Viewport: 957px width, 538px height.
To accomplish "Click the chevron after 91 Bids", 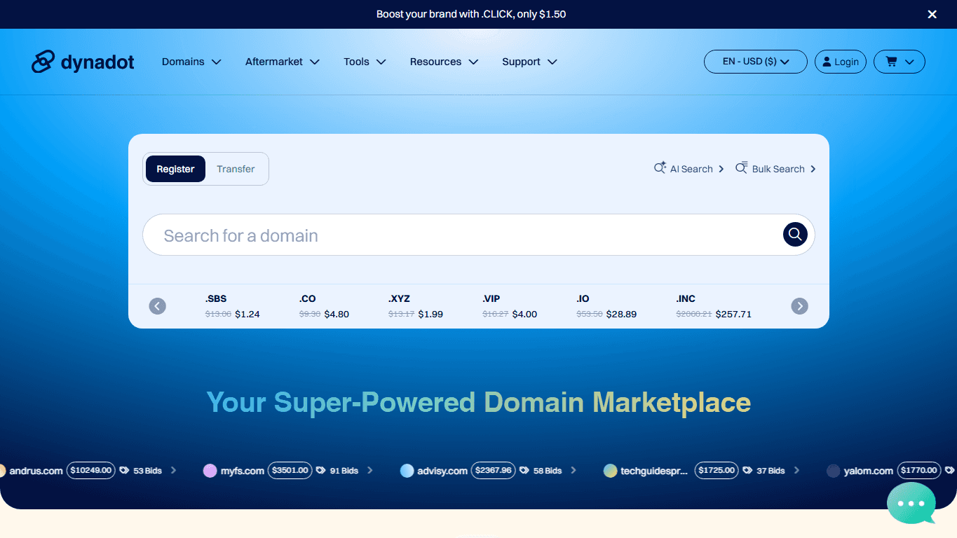I will coord(370,470).
